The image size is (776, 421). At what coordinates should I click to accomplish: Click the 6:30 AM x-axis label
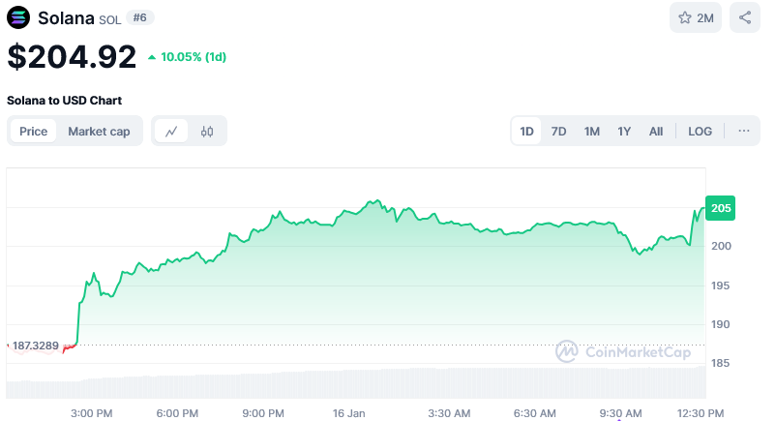534,413
